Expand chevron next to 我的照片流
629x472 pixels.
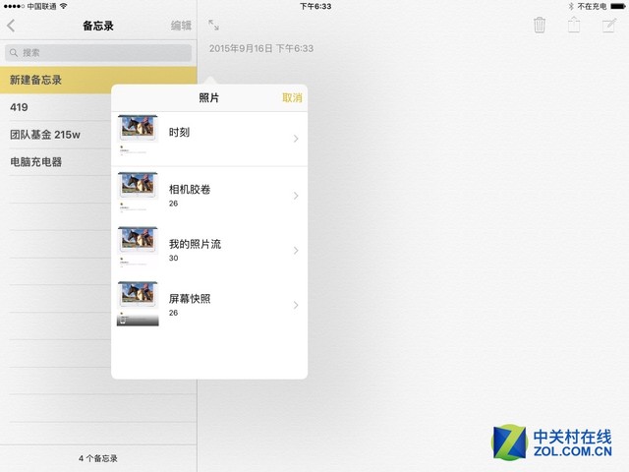pyautogui.click(x=296, y=250)
